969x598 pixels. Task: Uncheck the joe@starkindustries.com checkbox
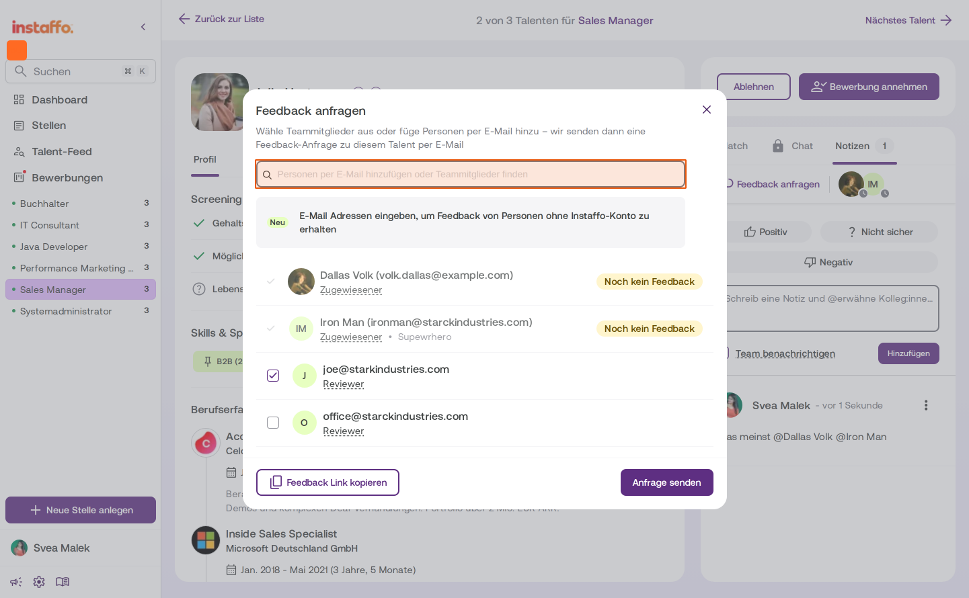click(x=273, y=376)
